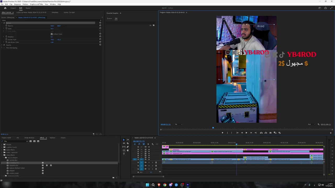Step forward one frame

[x=251, y=133]
